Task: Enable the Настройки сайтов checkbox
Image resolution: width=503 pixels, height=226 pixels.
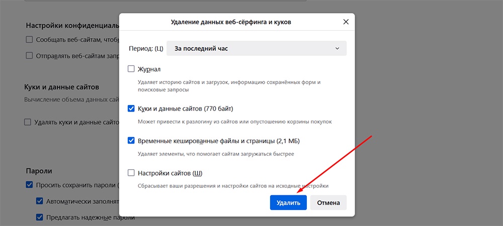Action: coord(131,173)
